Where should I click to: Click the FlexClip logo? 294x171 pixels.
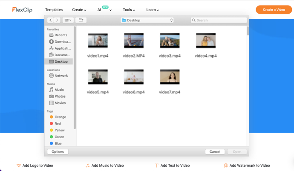[22, 9]
